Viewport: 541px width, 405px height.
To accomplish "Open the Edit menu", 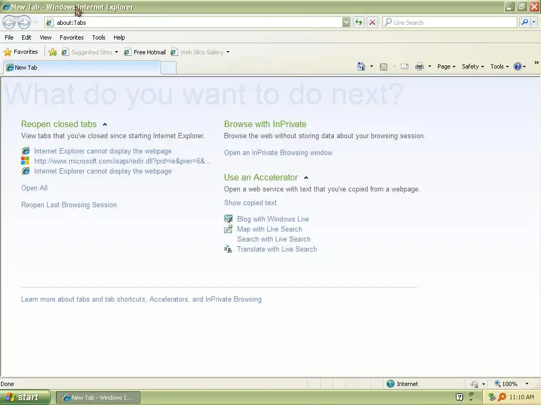I will click(x=26, y=37).
